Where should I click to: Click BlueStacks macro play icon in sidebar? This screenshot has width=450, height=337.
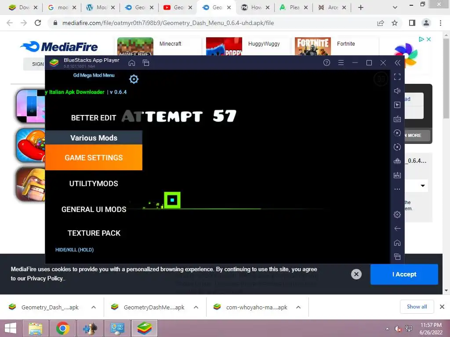pyautogui.click(x=397, y=133)
